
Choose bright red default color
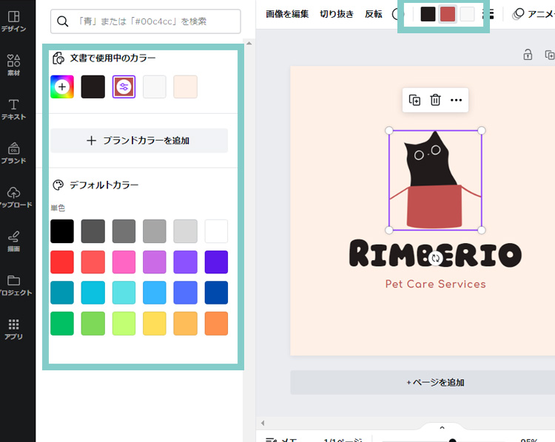tap(62, 262)
